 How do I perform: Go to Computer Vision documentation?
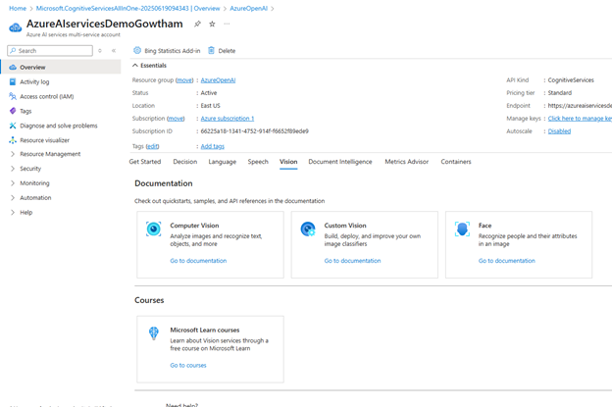[x=198, y=261]
